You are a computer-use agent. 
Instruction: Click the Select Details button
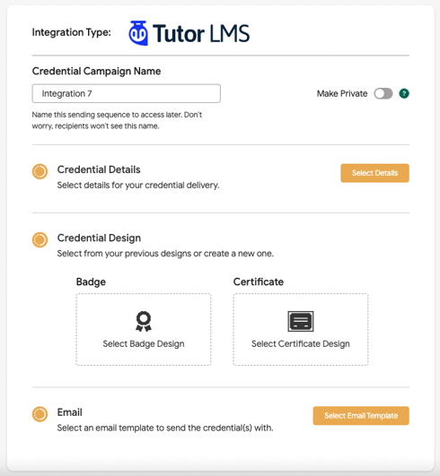[374, 173]
